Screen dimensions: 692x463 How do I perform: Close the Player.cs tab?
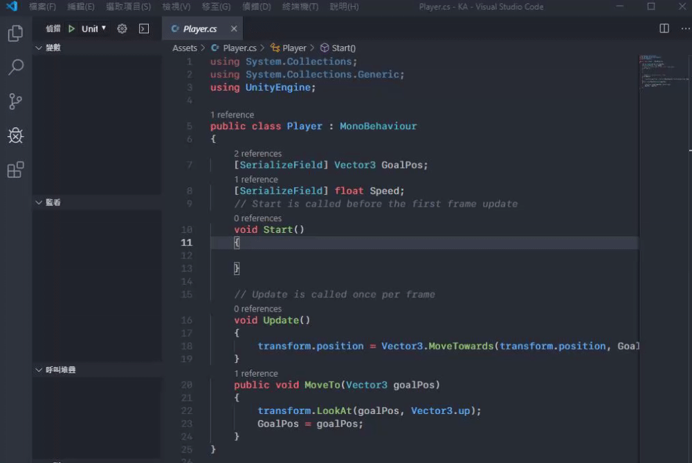point(234,28)
